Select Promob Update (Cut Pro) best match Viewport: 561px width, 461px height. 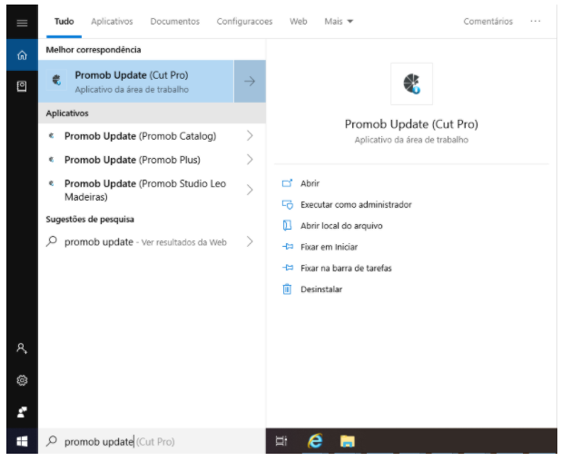(x=136, y=81)
